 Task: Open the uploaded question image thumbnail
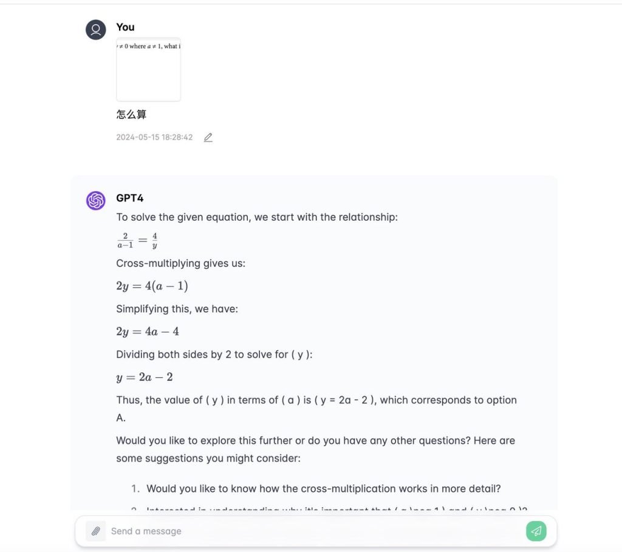pos(148,70)
